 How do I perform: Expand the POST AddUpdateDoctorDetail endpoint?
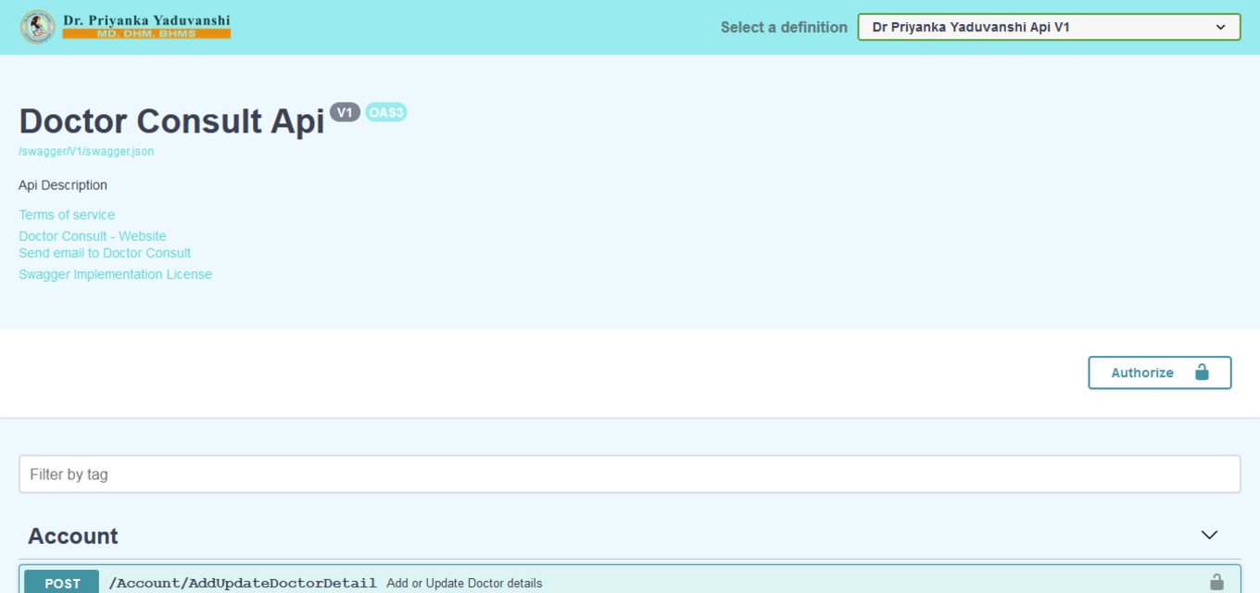point(649,583)
